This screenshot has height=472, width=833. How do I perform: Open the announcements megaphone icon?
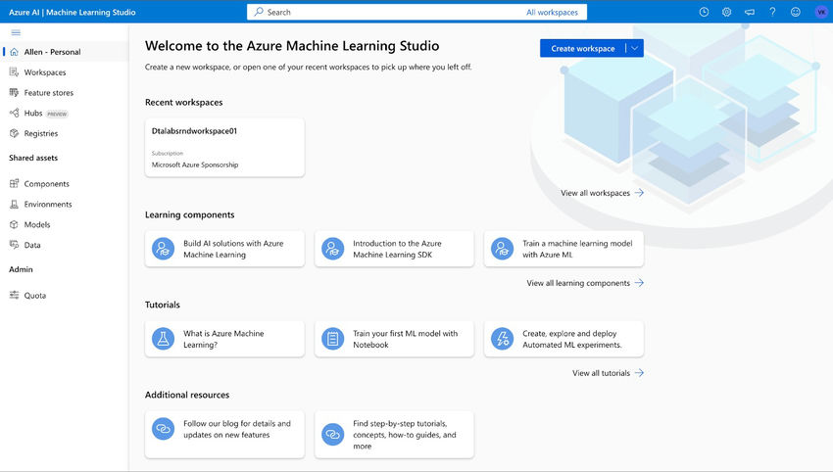(750, 12)
